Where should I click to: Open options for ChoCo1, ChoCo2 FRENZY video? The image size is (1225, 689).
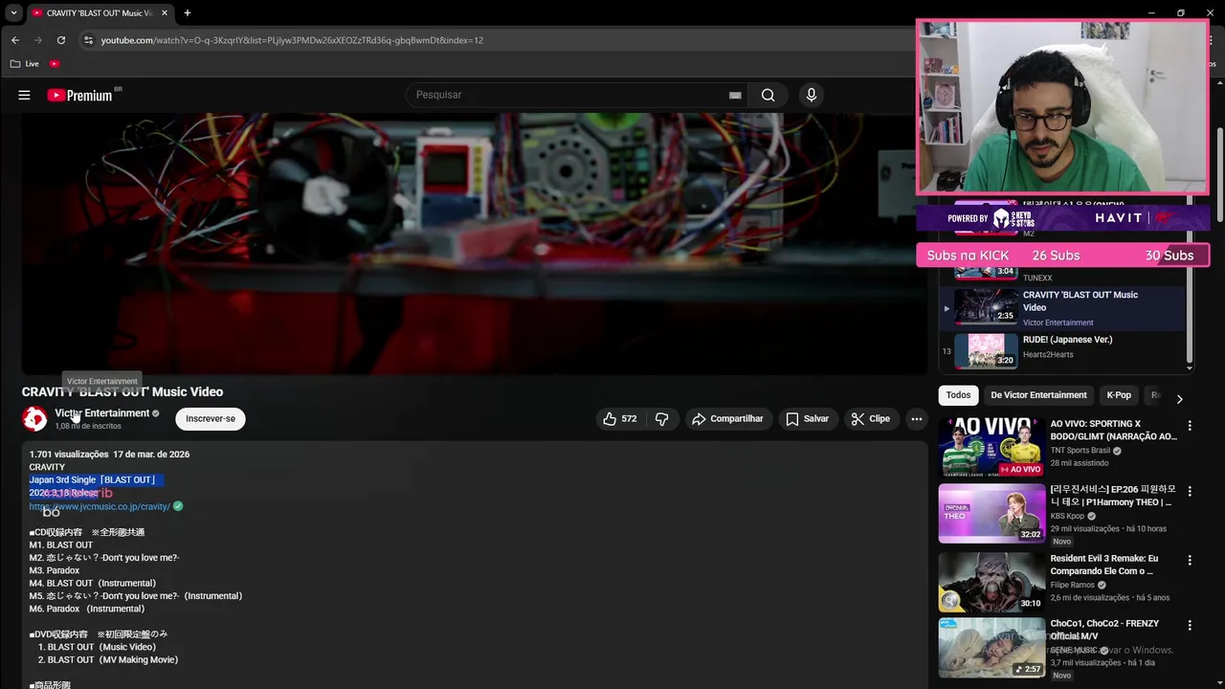click(x=1190, y=625)
